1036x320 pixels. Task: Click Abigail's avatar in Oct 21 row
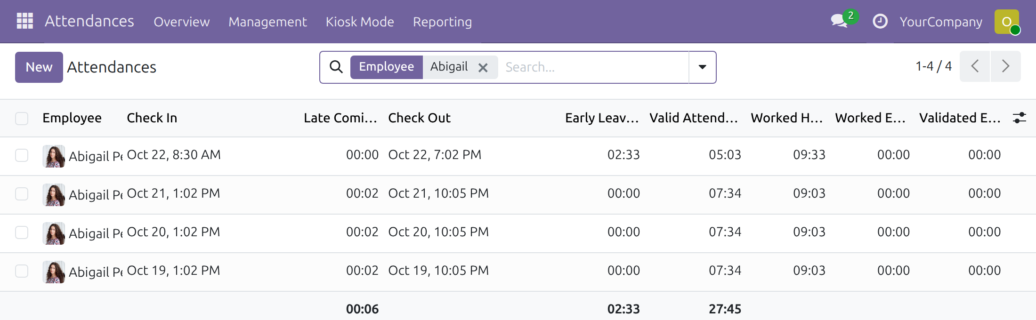click(54, 194)
